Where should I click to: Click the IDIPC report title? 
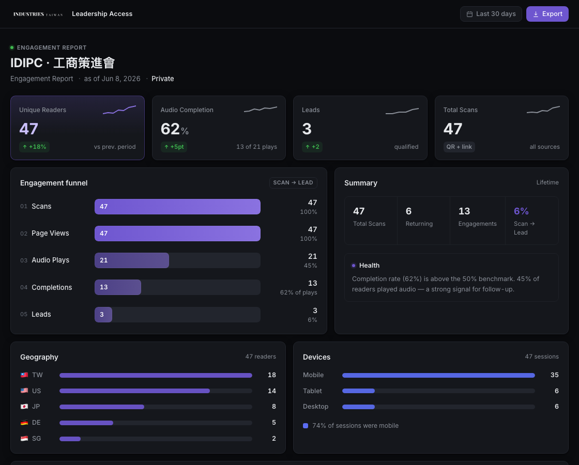click(x=63, y=63)
